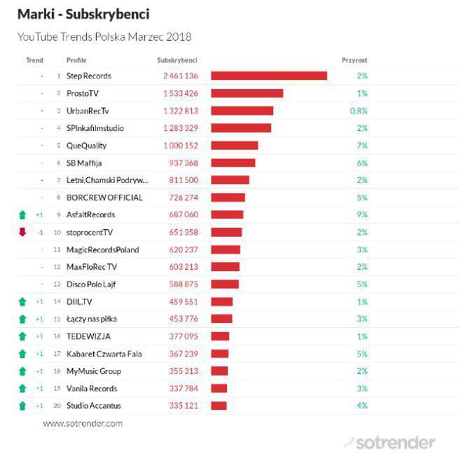This screenshot has height=461, width=459.
Task: Click the green up arrow beside DIIL.TV
Action: (22, 301)
